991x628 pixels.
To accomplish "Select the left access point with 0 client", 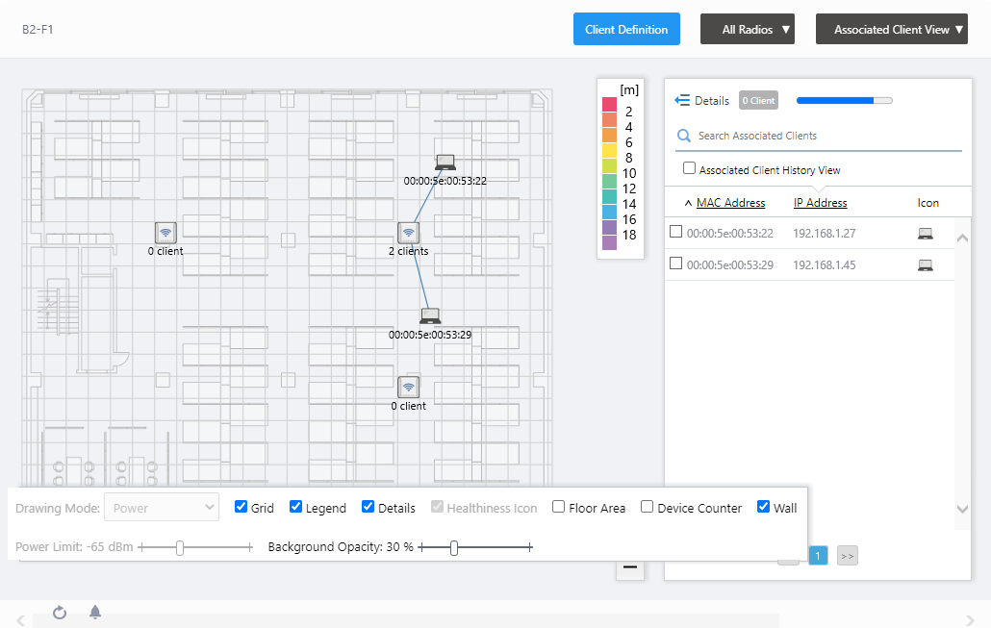I will coord(165,233).
